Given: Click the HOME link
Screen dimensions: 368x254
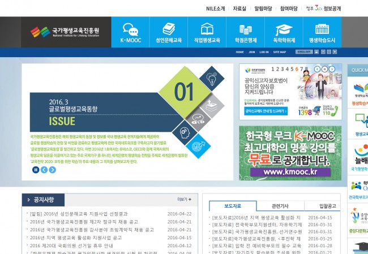Looking at the screenshot, I should tap(240, 52).
